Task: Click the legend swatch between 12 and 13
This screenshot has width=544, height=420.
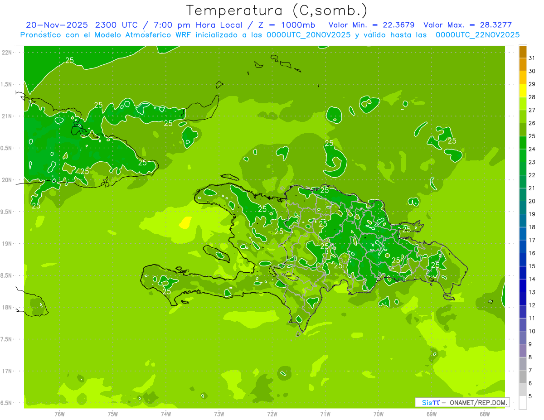Action: point(523,299)
